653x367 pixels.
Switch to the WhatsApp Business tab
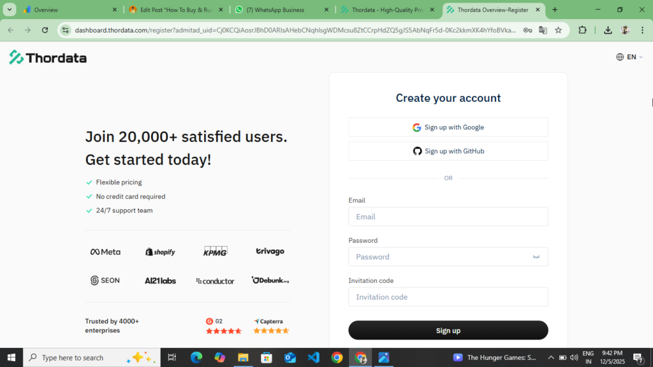275,10
